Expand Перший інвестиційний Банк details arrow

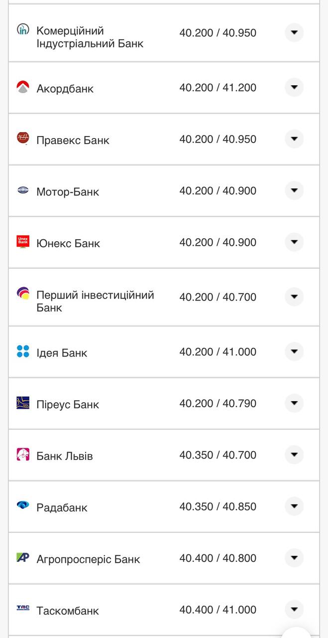[294, 297]
